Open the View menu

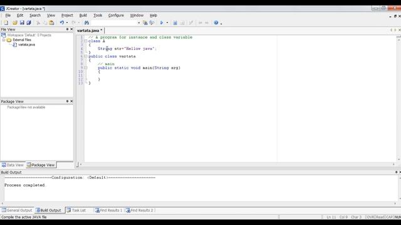(x=51, y=15)
